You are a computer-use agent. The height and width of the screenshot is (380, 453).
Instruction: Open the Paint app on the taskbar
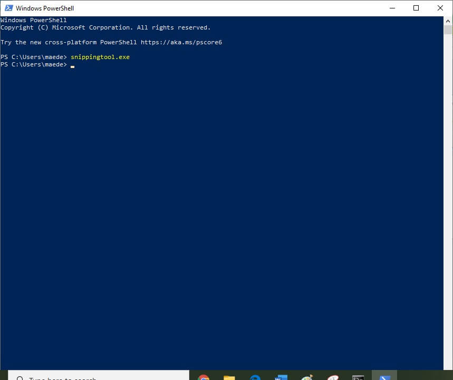(306, 377)
